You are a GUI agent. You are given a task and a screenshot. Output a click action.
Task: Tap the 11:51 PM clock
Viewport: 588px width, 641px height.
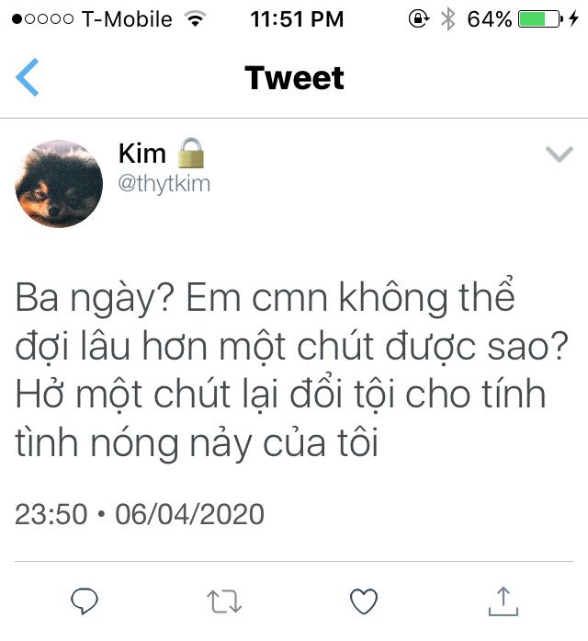pyautogui.click(x=297, y=19)
